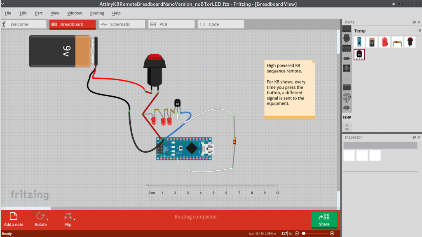
Task: Select the red pushbutton on the canvas
Action: [155, 70]
